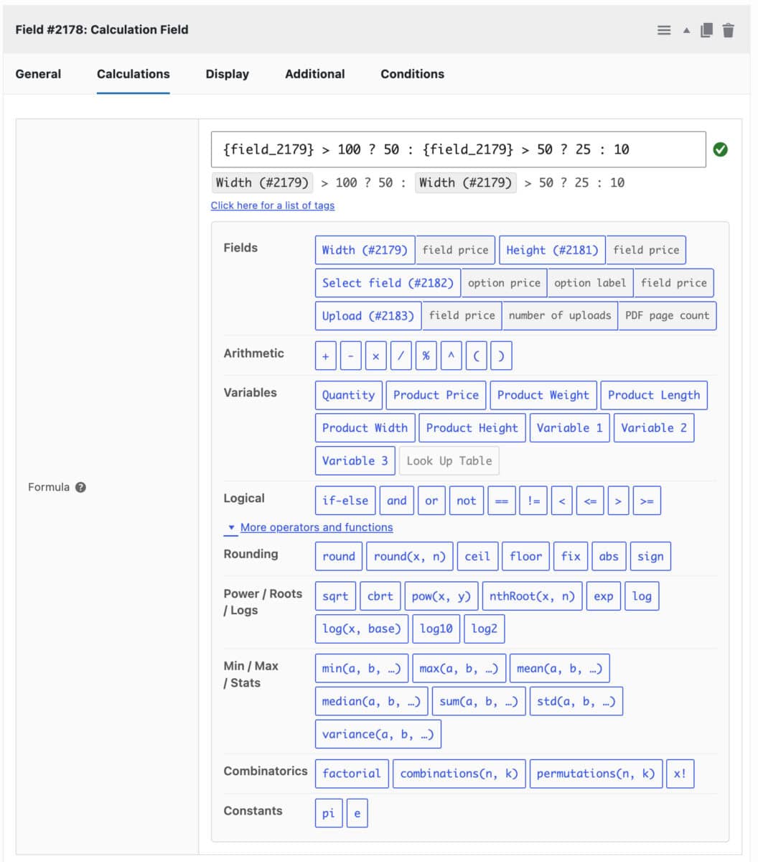
Task: Insert the Product Price variable
Action: (x=436, y=395)
